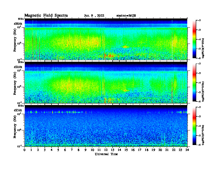Screen dimensions: 223x172
Task: Click the 'station=MOS' label
Action: click(126, 15)
